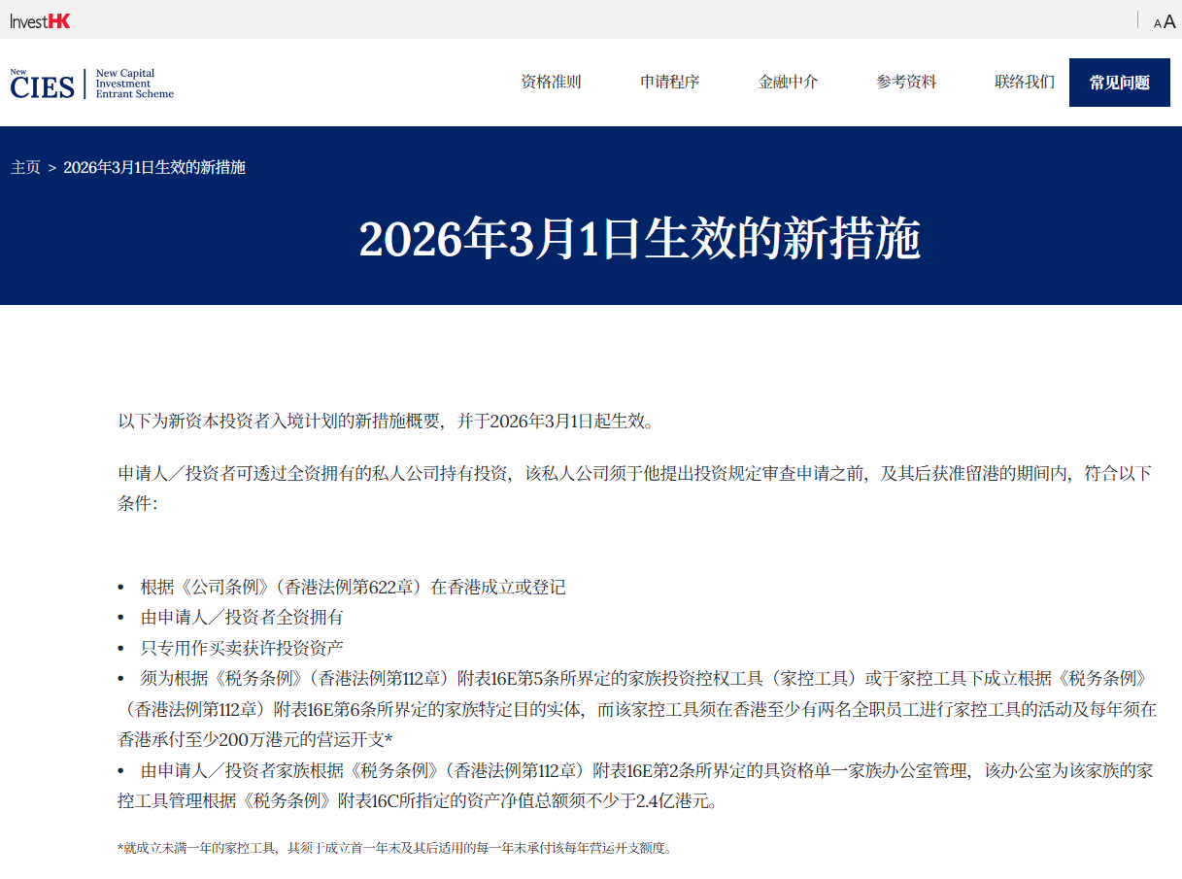
Task: Open the 参考资料 navigation menu
Action: (x=906, y=83)
